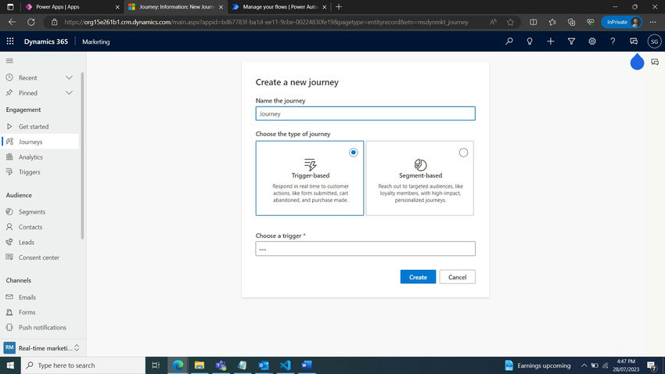Open Real-time marketing area switcher

point(41,347)
